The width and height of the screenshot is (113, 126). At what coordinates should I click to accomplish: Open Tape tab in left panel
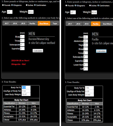pos(55,23)
